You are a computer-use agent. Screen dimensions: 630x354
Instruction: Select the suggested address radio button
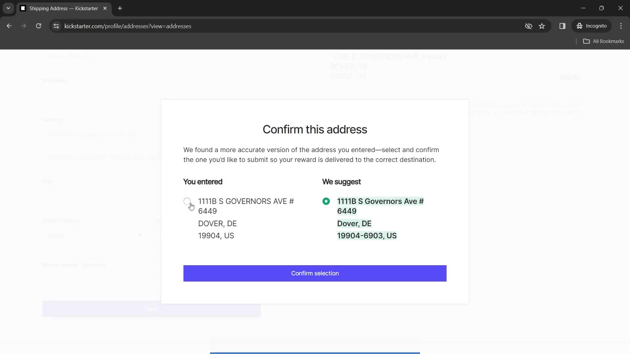tap(326, 201)
